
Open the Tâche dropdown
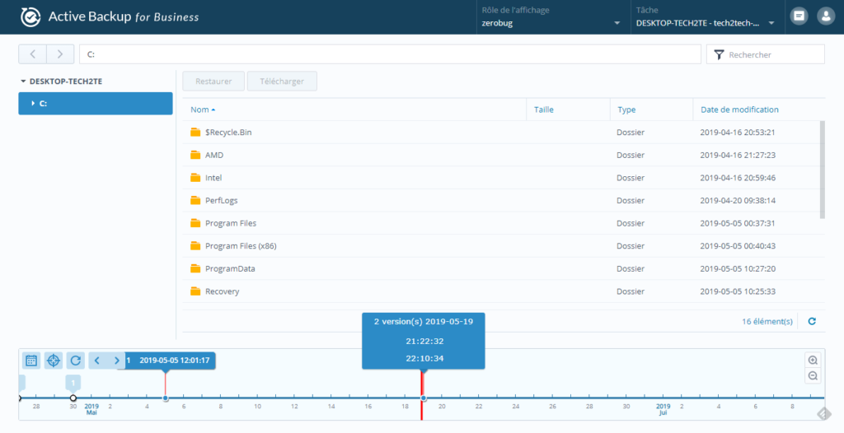(707, 17)
